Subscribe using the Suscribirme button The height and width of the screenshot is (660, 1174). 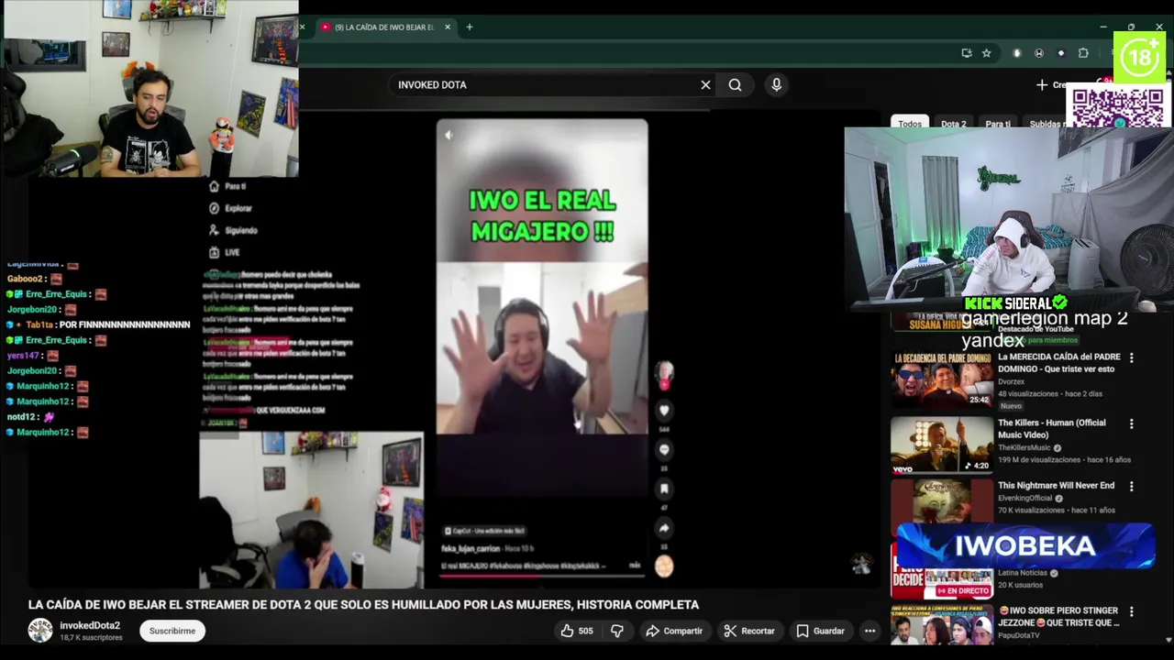click(172, 631)
